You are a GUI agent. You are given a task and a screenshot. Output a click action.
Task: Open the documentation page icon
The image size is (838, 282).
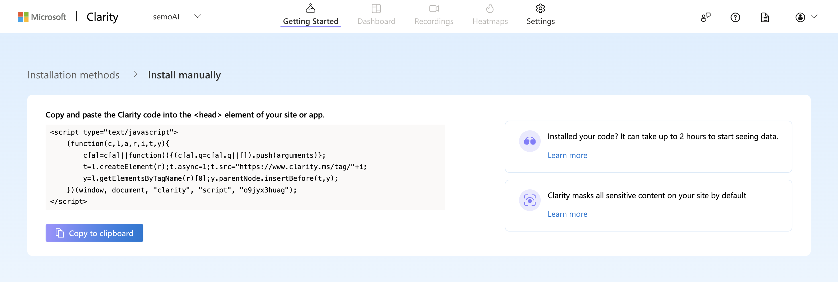coord(765,17)
